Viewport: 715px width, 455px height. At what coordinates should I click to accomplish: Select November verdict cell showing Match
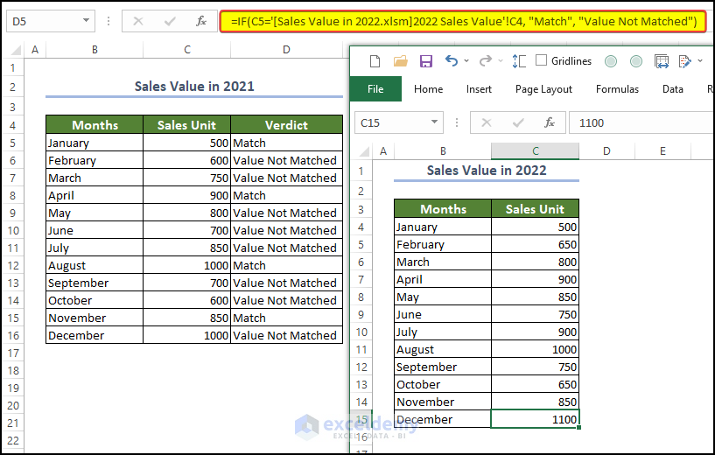tap(286, 318)
